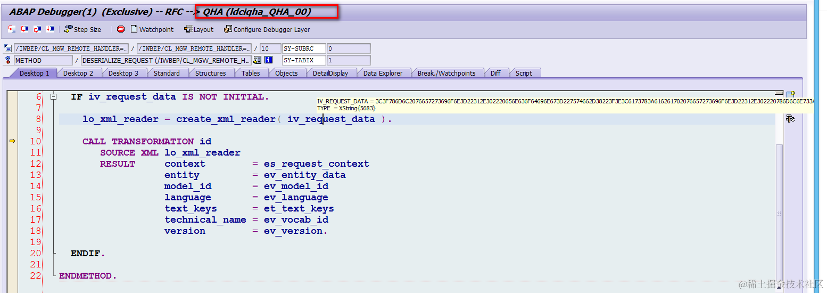Click SOURCE XML lo_xml_reader on line 11
827x293 pixels.
tap(170, 153)
